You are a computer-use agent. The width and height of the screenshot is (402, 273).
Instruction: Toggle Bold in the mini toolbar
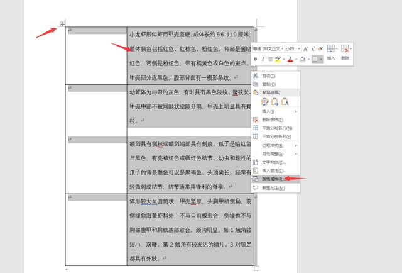[256, 59]
